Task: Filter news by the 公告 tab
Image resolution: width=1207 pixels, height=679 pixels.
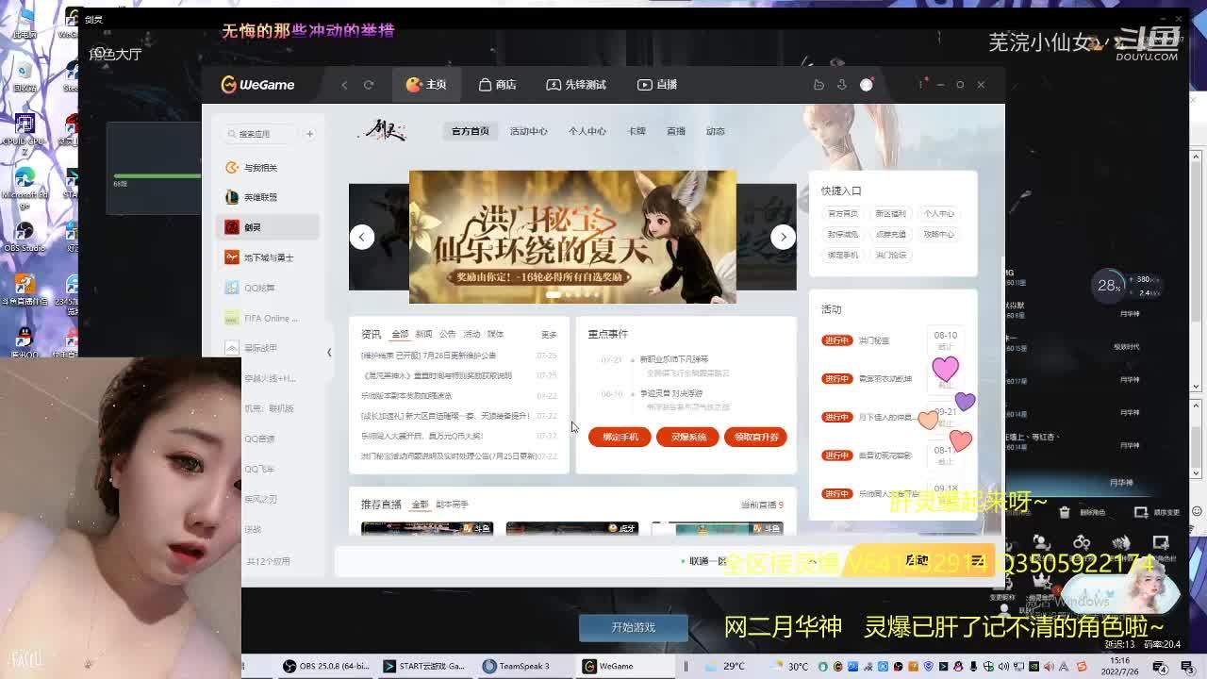Action: click(447, 334)
